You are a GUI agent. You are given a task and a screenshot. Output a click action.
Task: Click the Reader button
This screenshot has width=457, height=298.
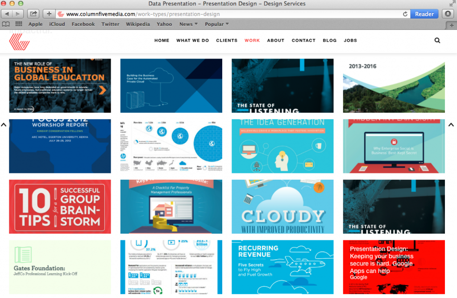click(424, 14)
